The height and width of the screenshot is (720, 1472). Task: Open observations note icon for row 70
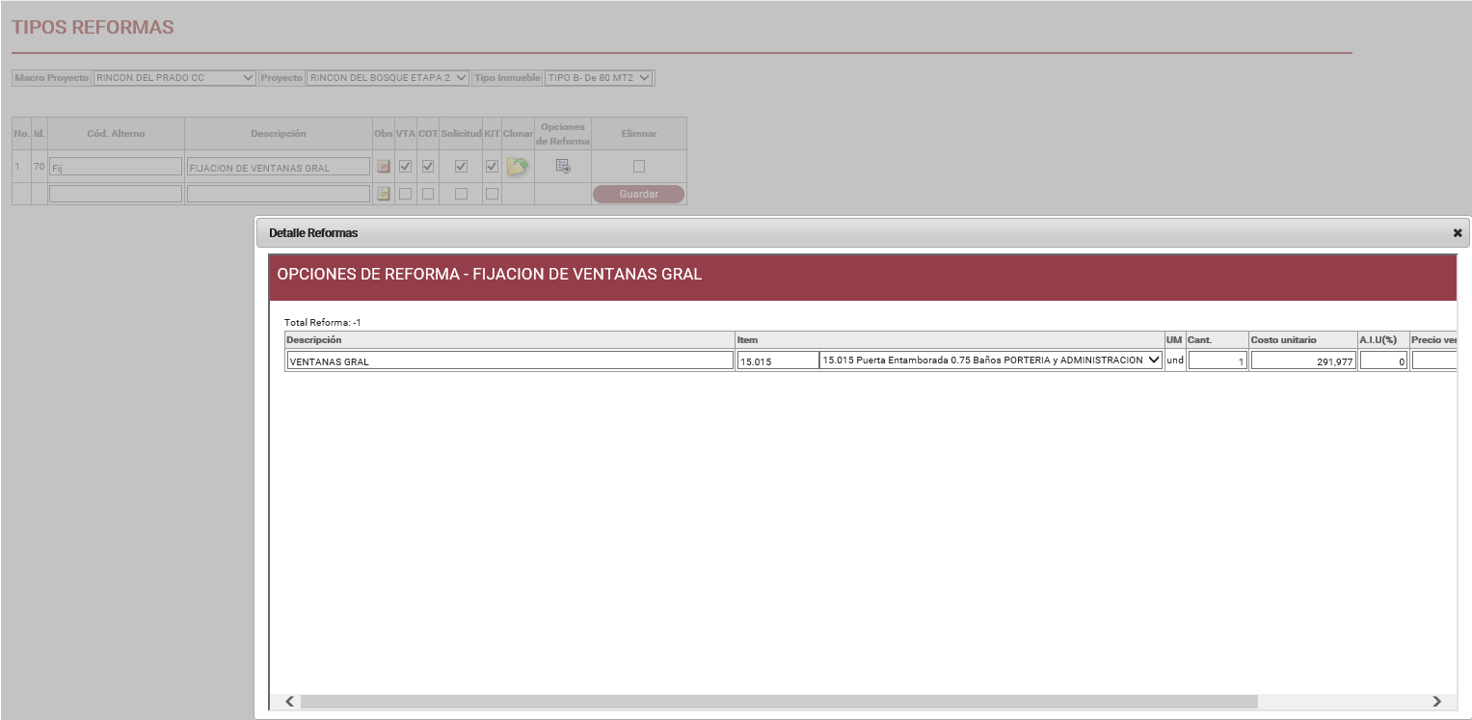(x=384, y=167)
